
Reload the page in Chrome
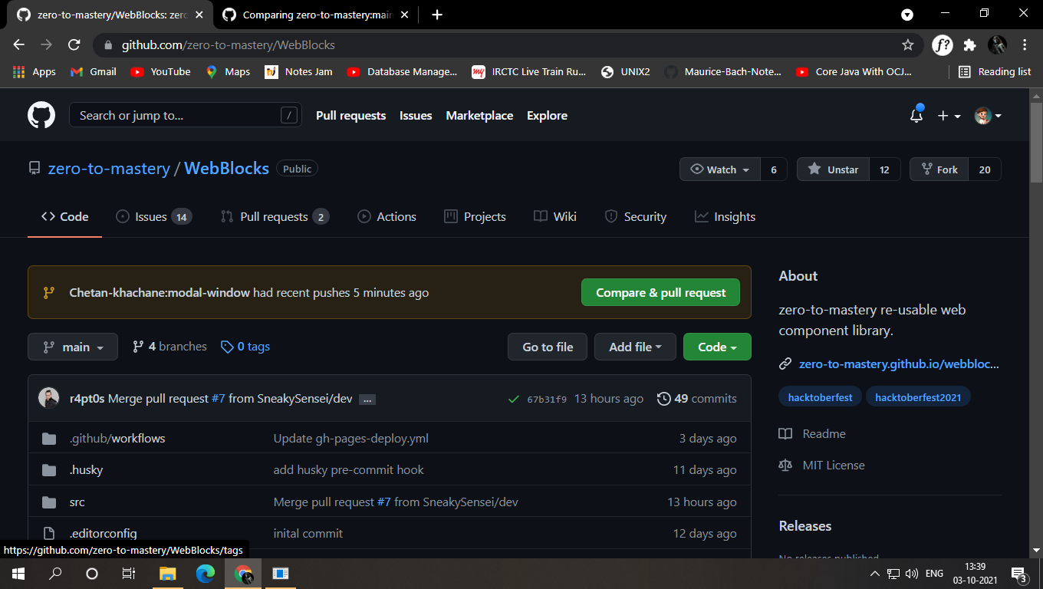(x=74, y=45)
